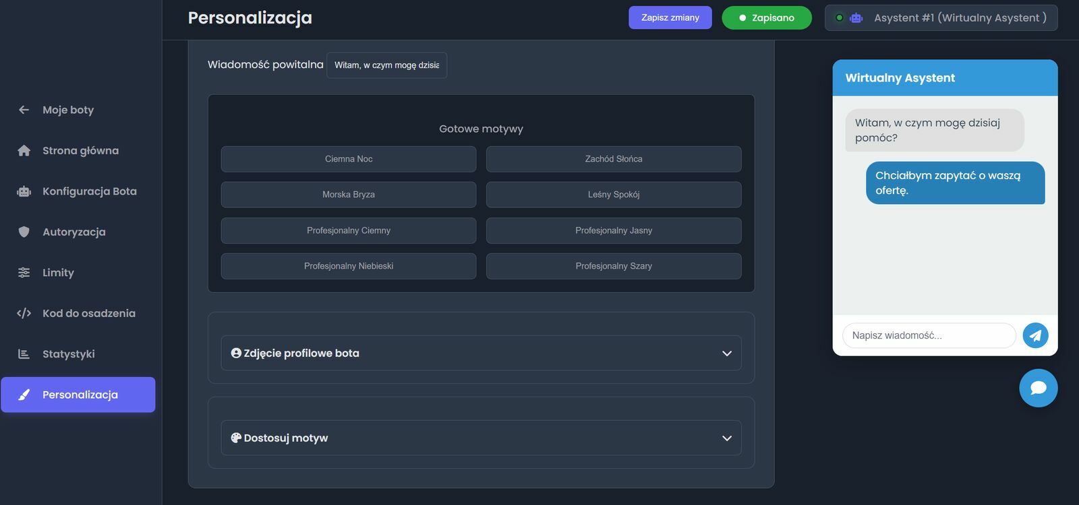This screenshot has height=505, width=1079.
Task: Open the Personalizacja sidebar tab
Action: (78, 395)
